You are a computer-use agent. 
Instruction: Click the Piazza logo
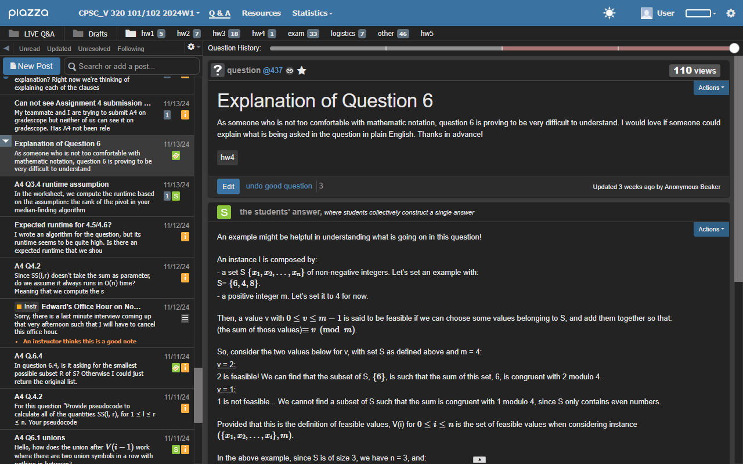tap(28, 13)
